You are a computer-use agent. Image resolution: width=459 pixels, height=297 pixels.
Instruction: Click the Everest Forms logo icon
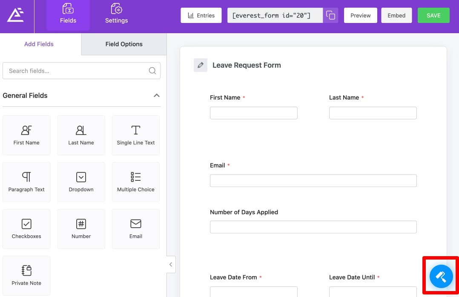coord(15,15)
